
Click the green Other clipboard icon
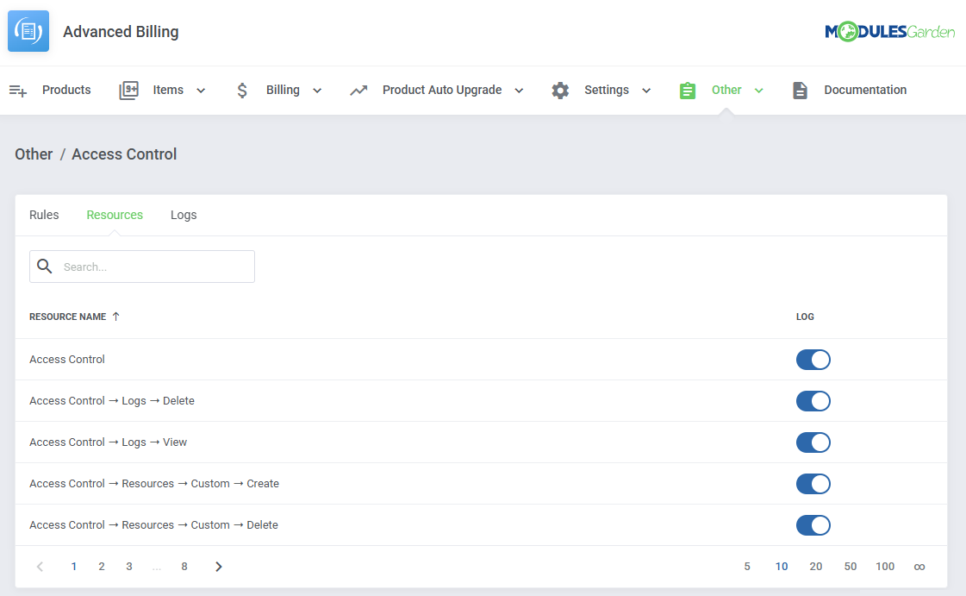point(688,91)
